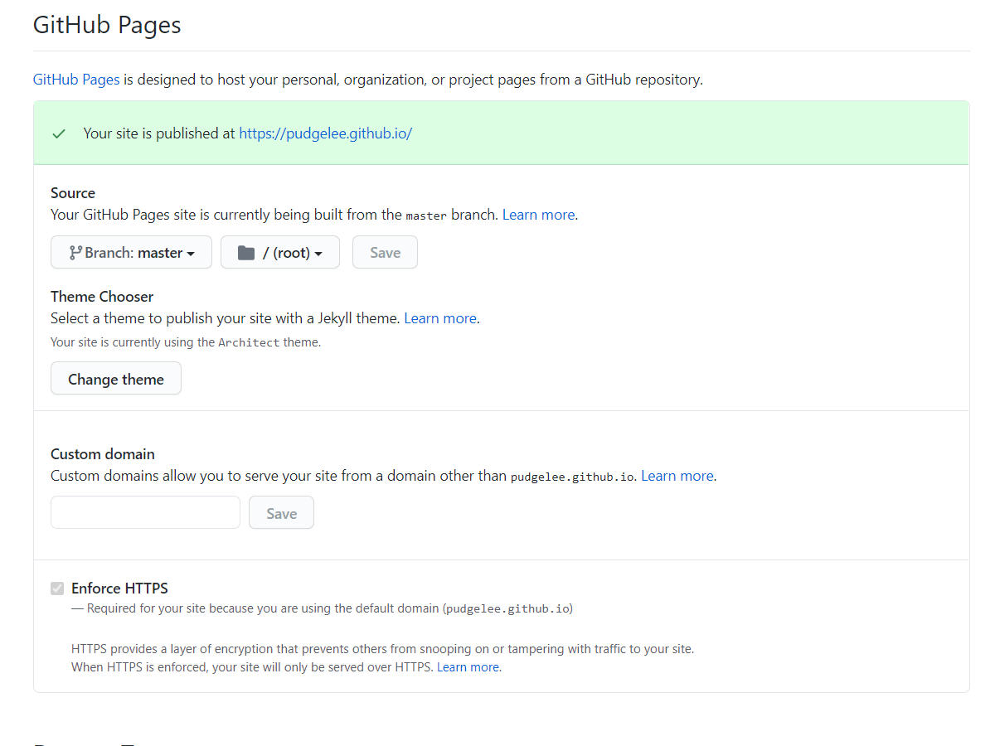Open Learn more link in Source section
Viewport: 995px width, 746px height.
click(x=538, y=215)
